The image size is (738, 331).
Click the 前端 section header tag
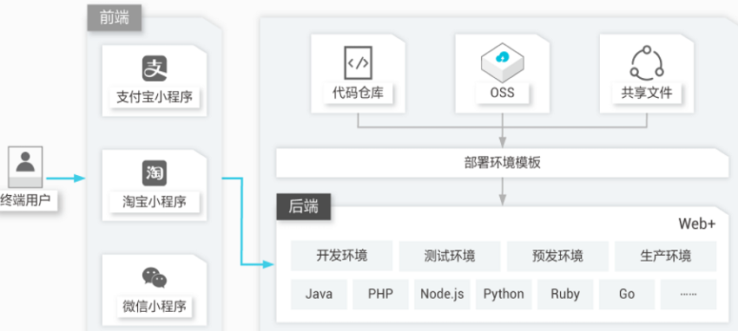115,18
